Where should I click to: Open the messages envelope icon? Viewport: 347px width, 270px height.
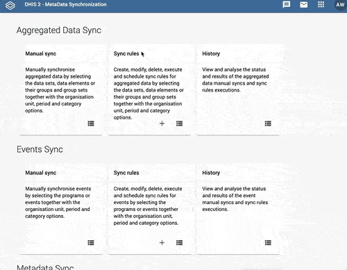(x=304, y=5)
